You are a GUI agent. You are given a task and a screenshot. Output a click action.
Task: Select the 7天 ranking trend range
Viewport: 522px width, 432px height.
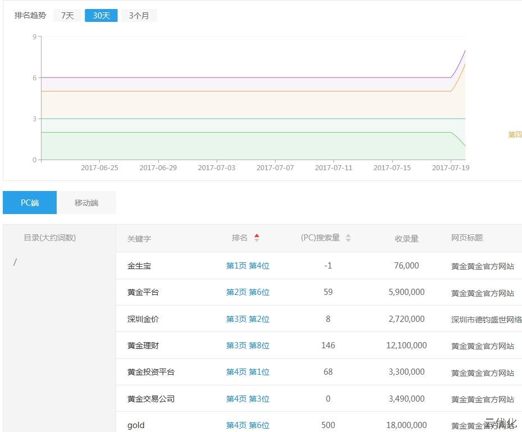pos(67,15)
